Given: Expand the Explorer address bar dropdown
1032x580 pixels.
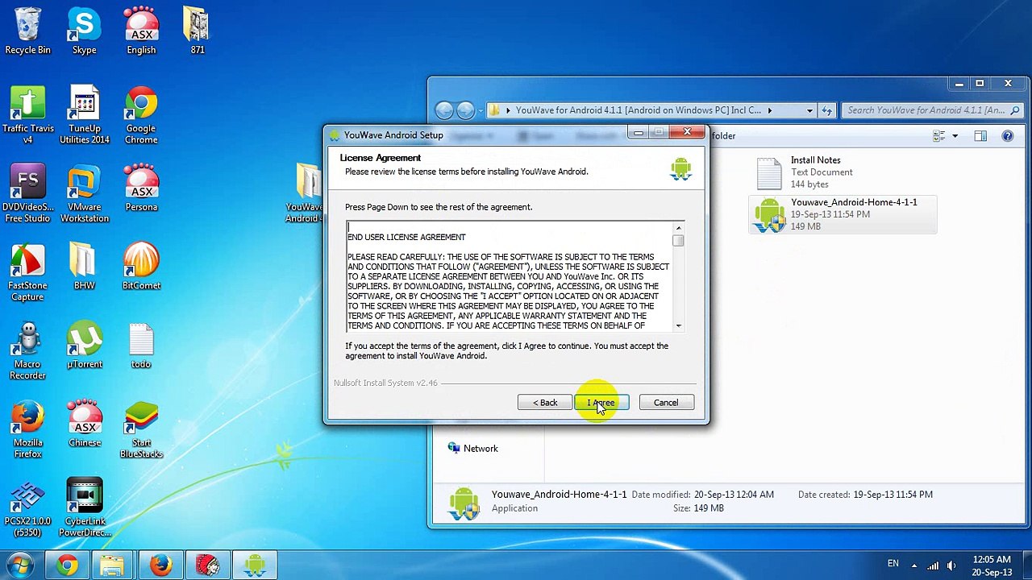Looking at the screenshot, I should 809,110.
